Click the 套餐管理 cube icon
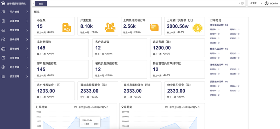The image size is (280, 129). [3, 40]
